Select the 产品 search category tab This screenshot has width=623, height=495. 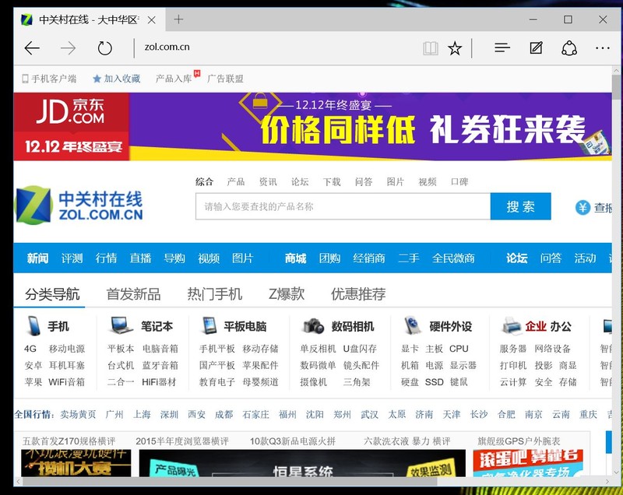click(236, 182)
